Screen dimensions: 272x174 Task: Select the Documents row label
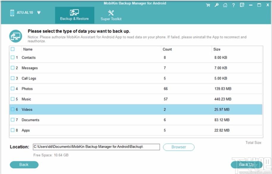pyautogui.click(x=30, y=120)
